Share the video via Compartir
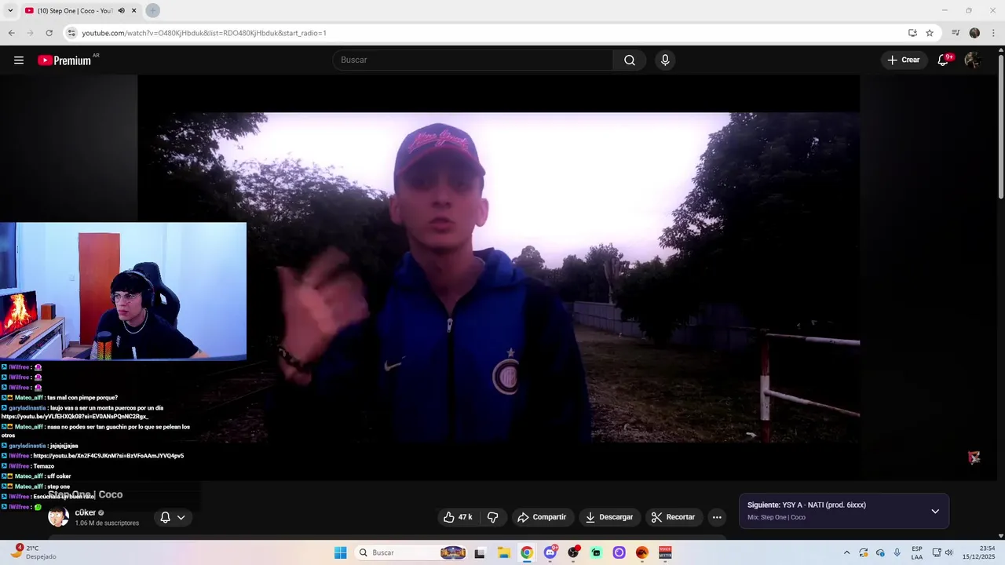 click(x=542, y=517)
